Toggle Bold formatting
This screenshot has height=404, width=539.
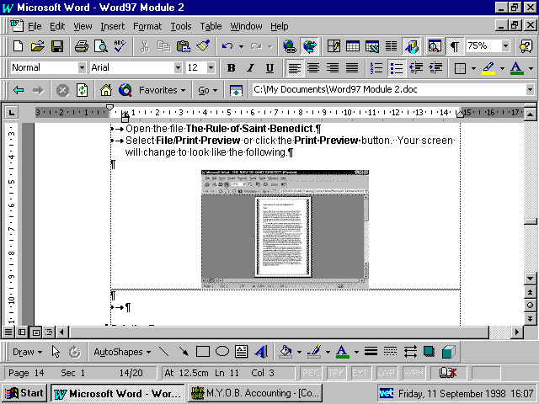(230, 68)
